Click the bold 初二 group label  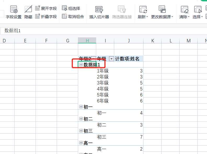(88, 119)
